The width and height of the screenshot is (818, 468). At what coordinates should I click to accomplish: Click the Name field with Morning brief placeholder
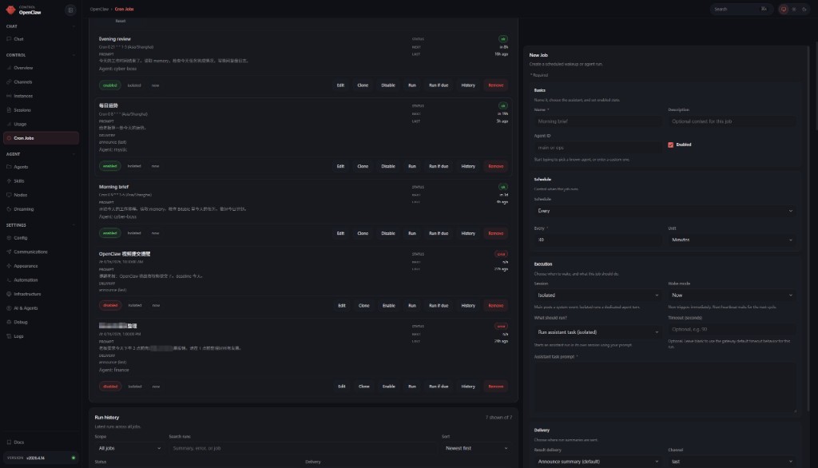[598, 121]
